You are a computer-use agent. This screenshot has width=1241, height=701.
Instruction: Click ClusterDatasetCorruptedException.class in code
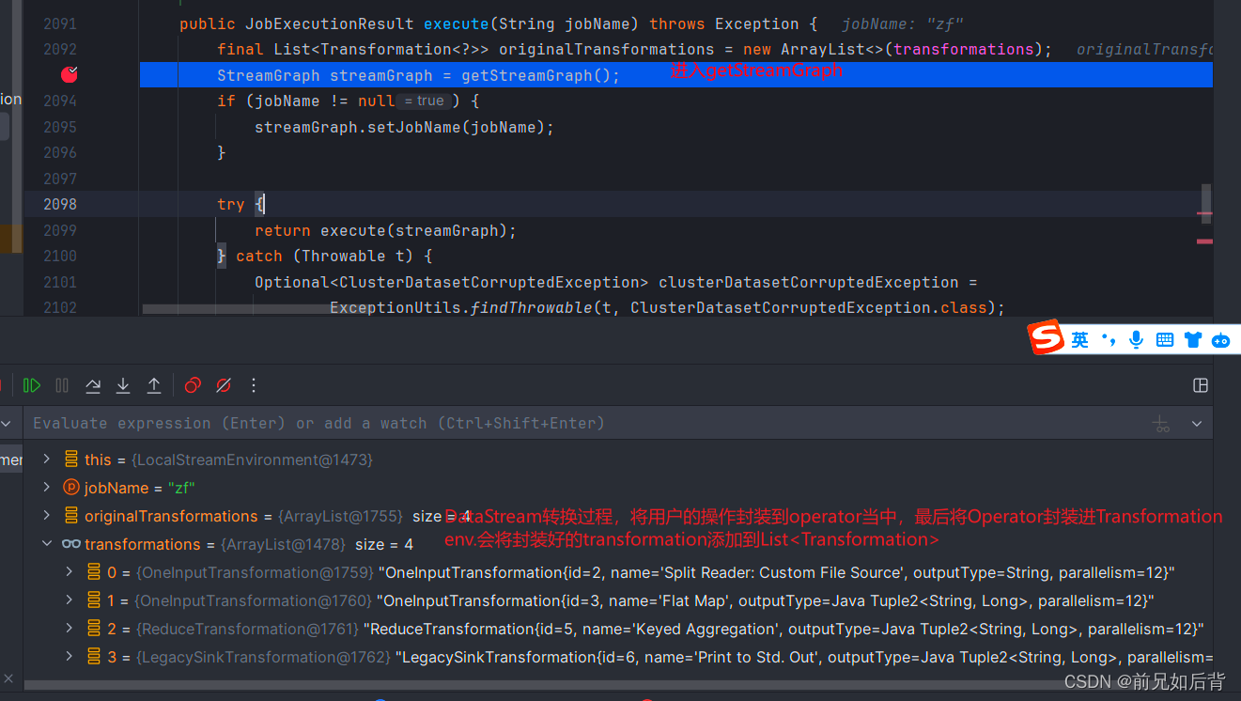point(814,307)
